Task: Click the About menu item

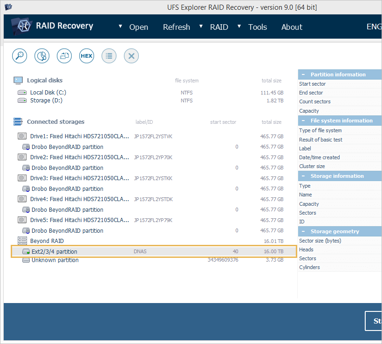Action: (x=292, y=27)
